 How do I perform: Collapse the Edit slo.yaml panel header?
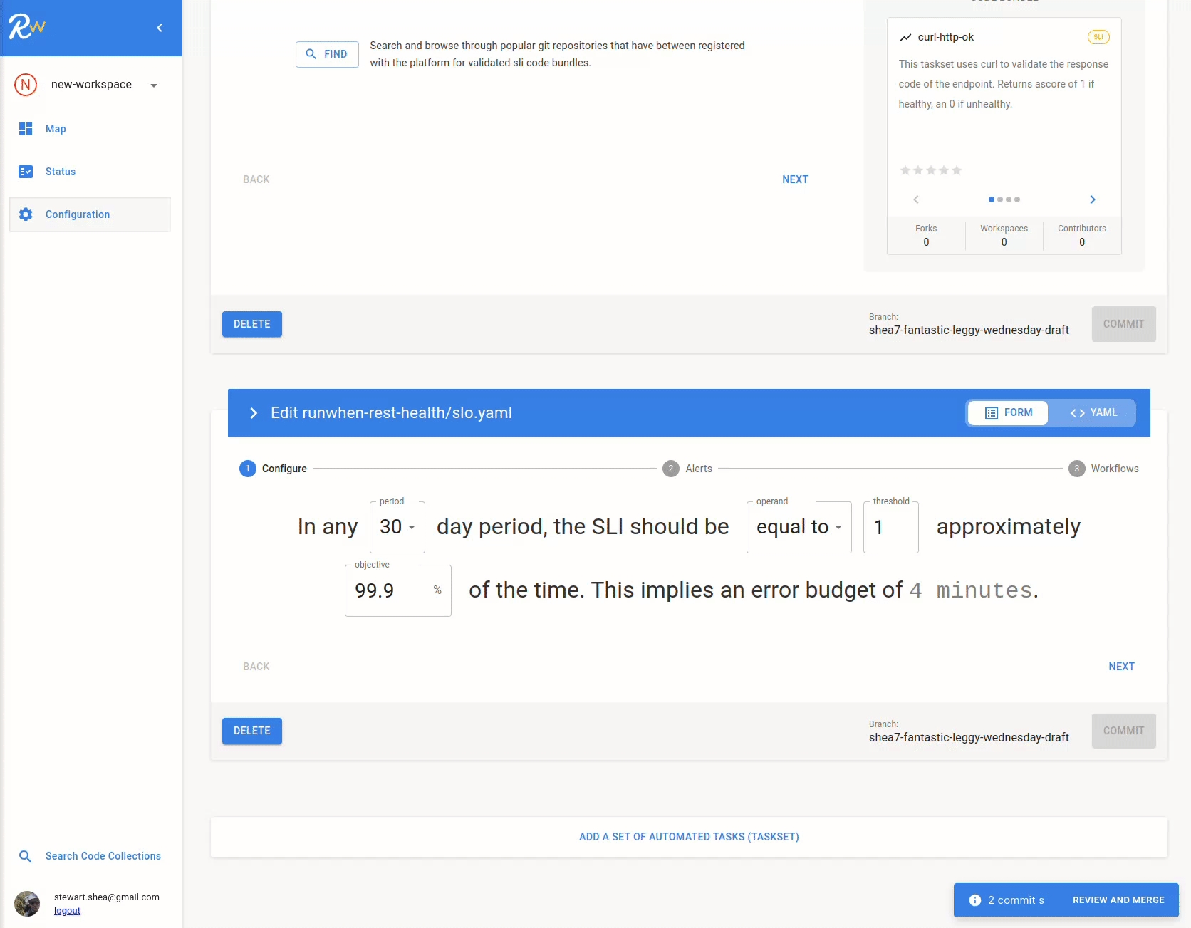click(254, 413)
